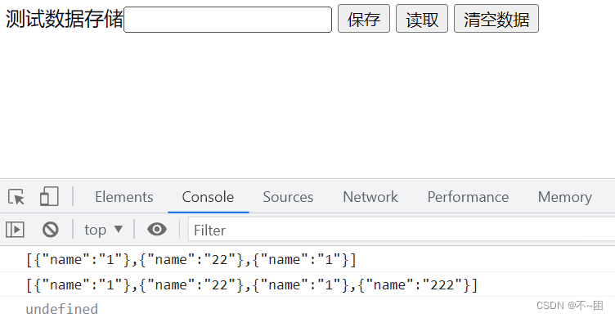Viewport: 615px width, 318px height.
Task: Click the 保存 button
Action: click(x=364, y=19)
